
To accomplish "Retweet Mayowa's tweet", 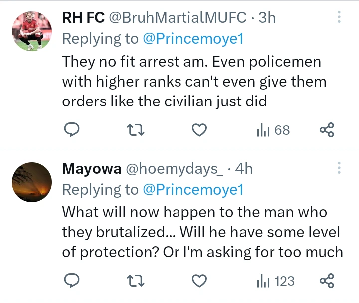I will tap(136, 281).
